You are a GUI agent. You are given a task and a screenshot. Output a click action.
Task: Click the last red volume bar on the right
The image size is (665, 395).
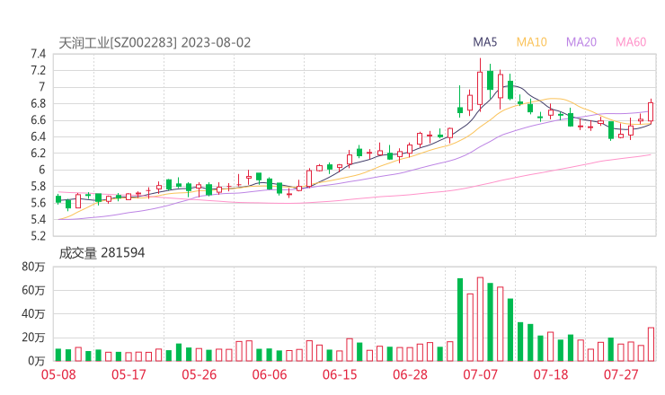click(x=651, y=344)
